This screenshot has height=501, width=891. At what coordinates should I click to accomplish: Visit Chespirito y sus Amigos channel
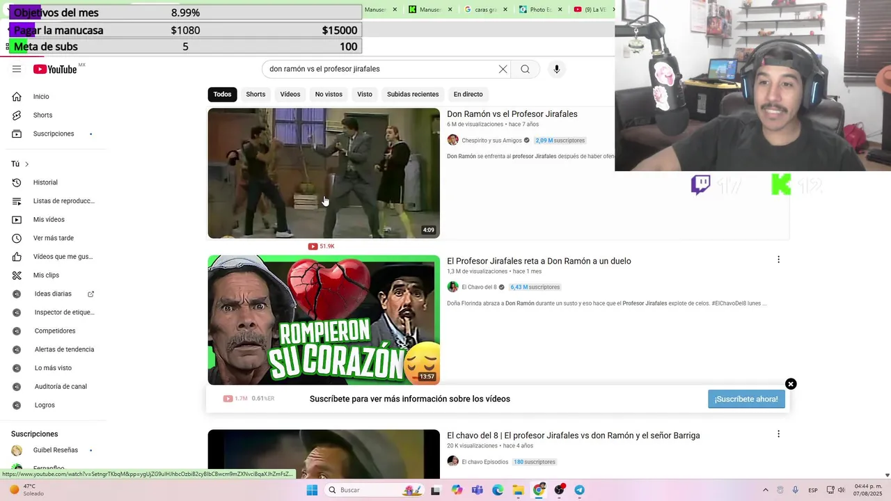point(491,141)
